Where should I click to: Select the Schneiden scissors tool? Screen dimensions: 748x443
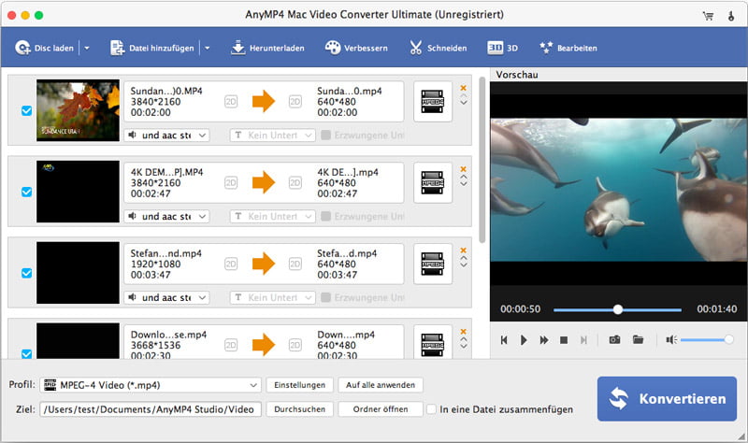(x=438, y=48)
